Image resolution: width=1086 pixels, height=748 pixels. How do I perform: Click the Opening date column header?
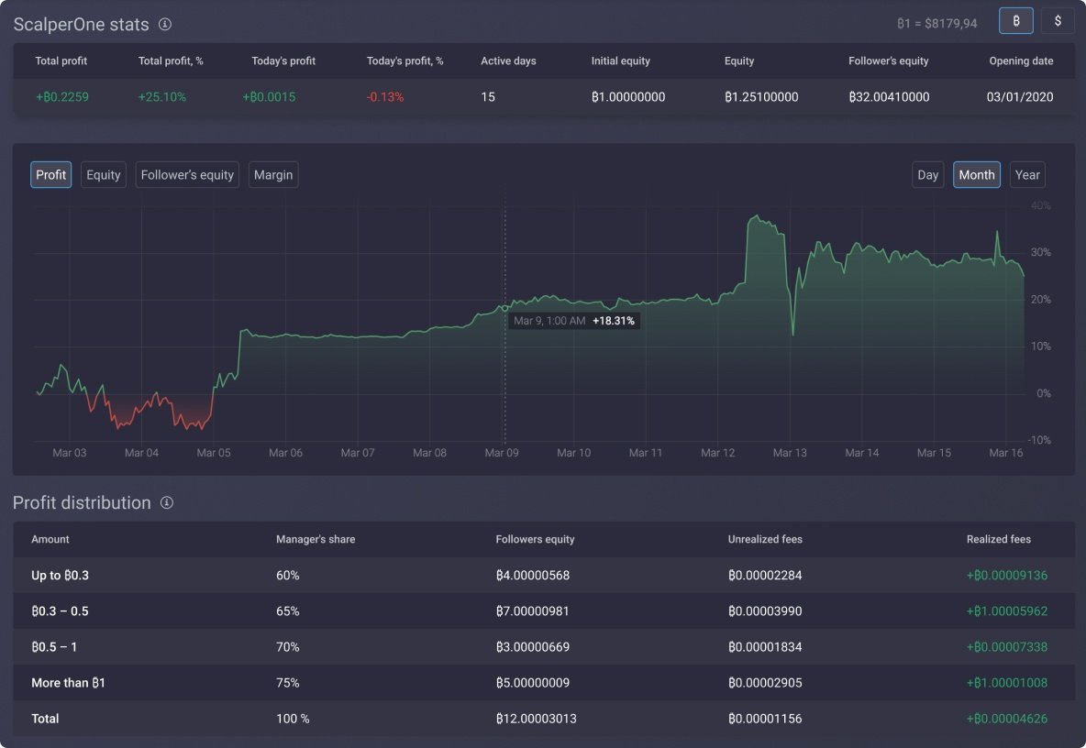(1021, 60)
